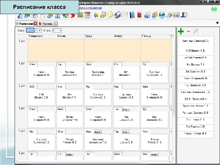
Task: Select Thursday lesson 1 Ист. Шевчева cell
Action: click(127, 75)
